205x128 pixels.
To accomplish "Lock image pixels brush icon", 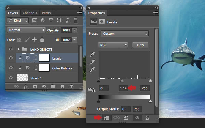I will pos(27,40).
